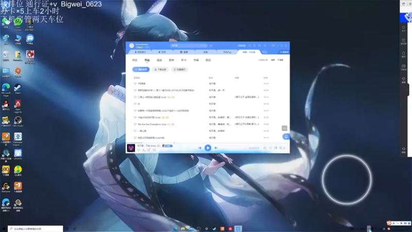This screenshot has height=232, width=412.
Task: Like the song 一程山路
Action: point(135,131)
